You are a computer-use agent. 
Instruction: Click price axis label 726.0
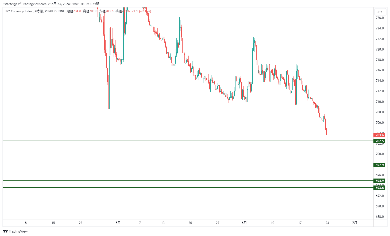click(380, 18)
